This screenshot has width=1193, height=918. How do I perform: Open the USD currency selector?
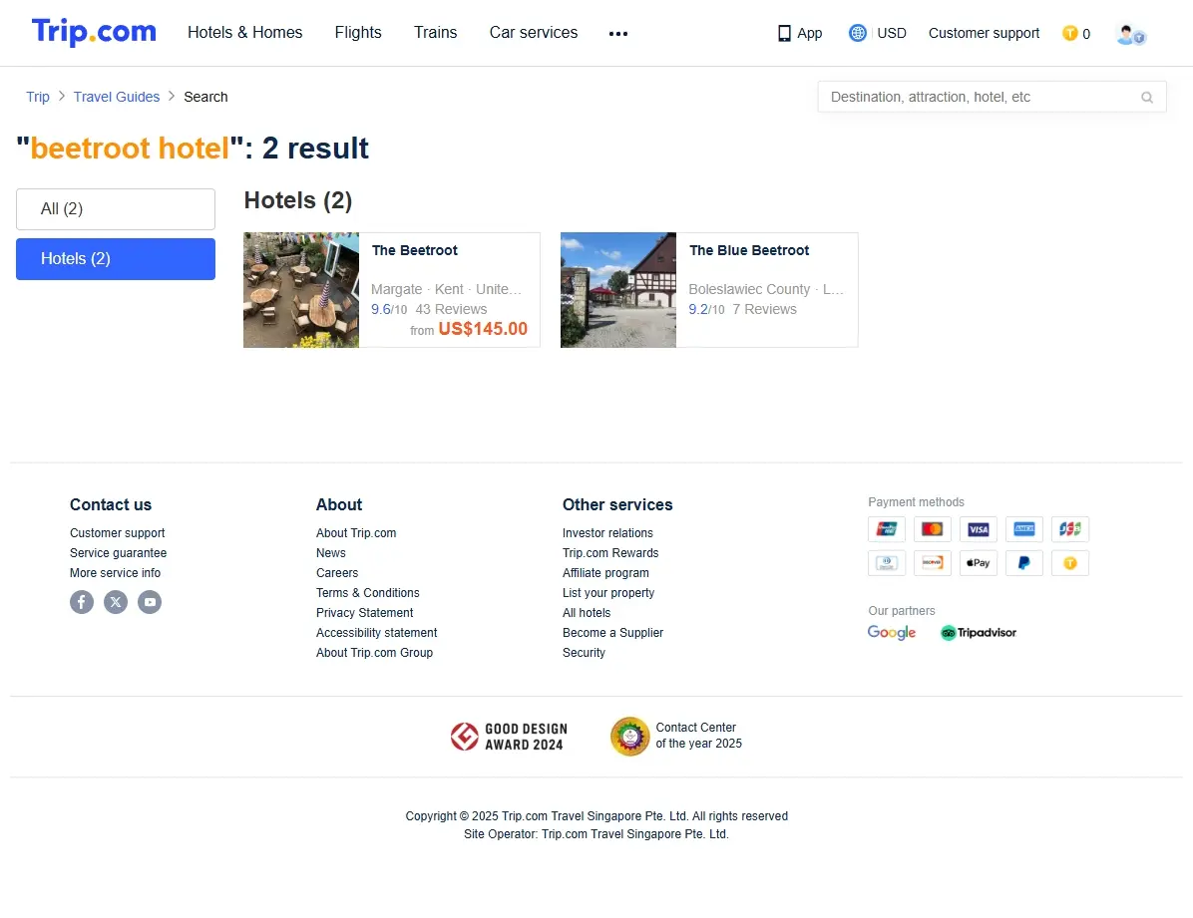(x=892, y=34)
